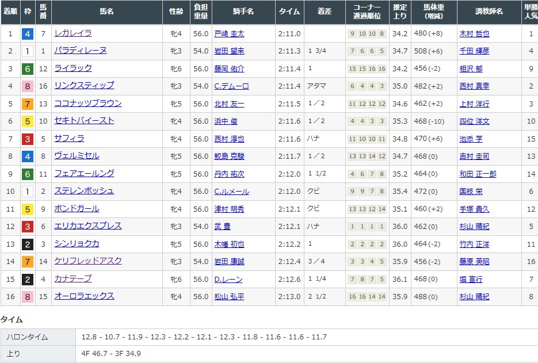Open jockey 戸崎 圭太 profile link
Image resolution: width=538 pixels, height=363 pixels.
click(x=228, y=34)
